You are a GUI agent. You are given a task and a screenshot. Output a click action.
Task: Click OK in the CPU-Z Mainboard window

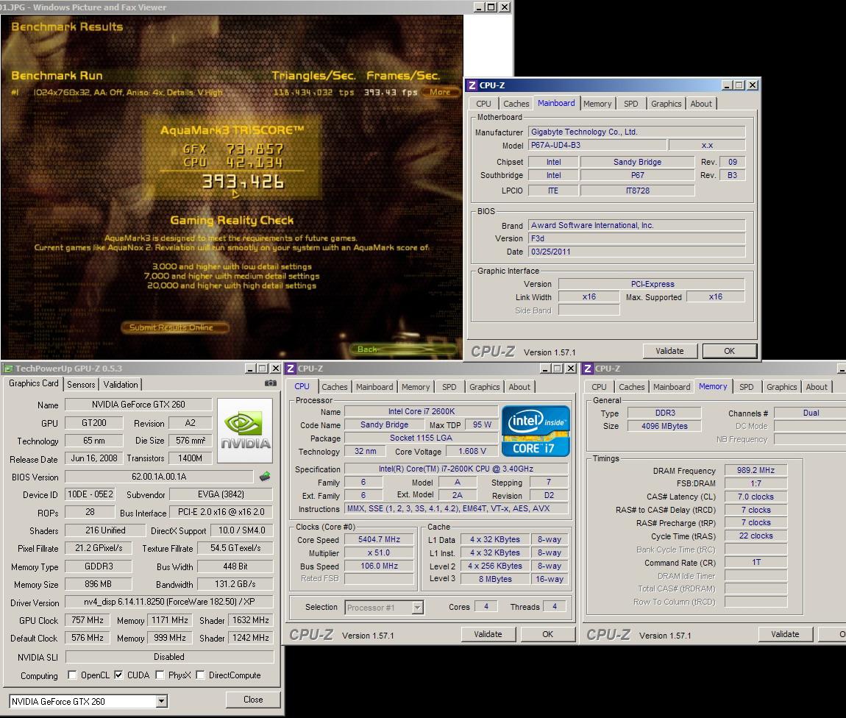[730, 351]
